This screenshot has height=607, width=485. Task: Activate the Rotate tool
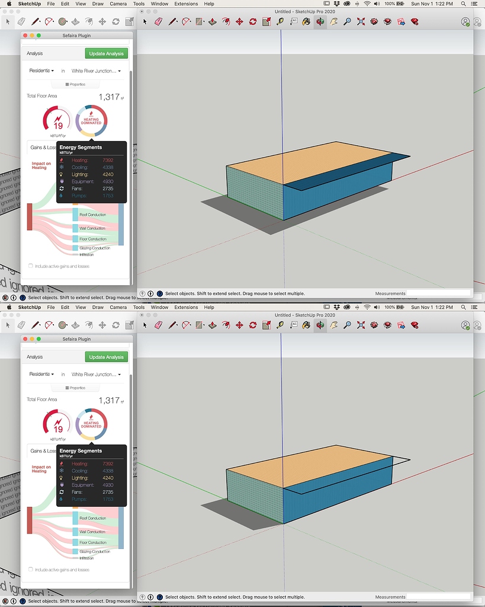point(253,22)
